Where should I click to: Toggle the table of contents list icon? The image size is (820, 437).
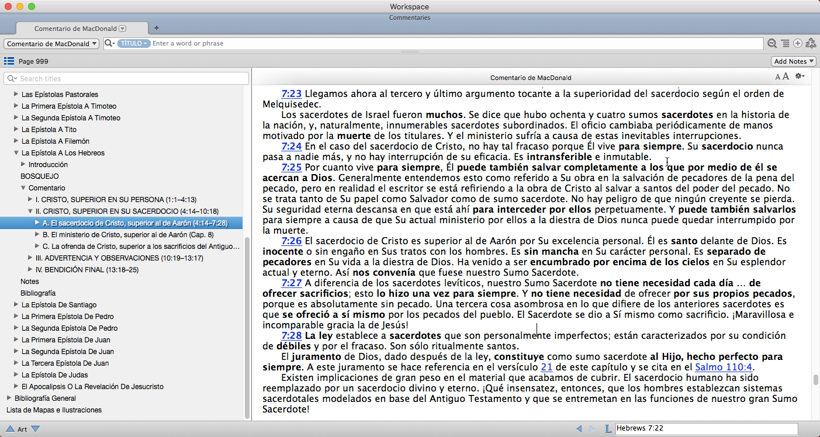point(9,61)
